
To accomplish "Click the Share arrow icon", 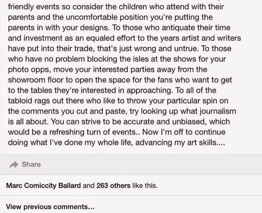I will [x=14, y=164].
